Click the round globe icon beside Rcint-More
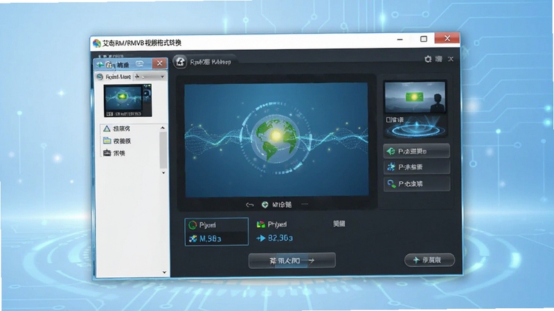 tap(100, 77)
